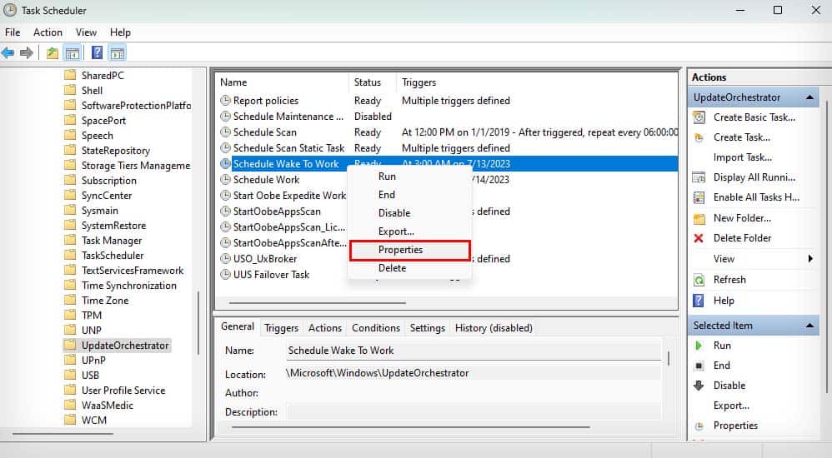
Task: Choose End from the context menu
Action: click(409, 195)
